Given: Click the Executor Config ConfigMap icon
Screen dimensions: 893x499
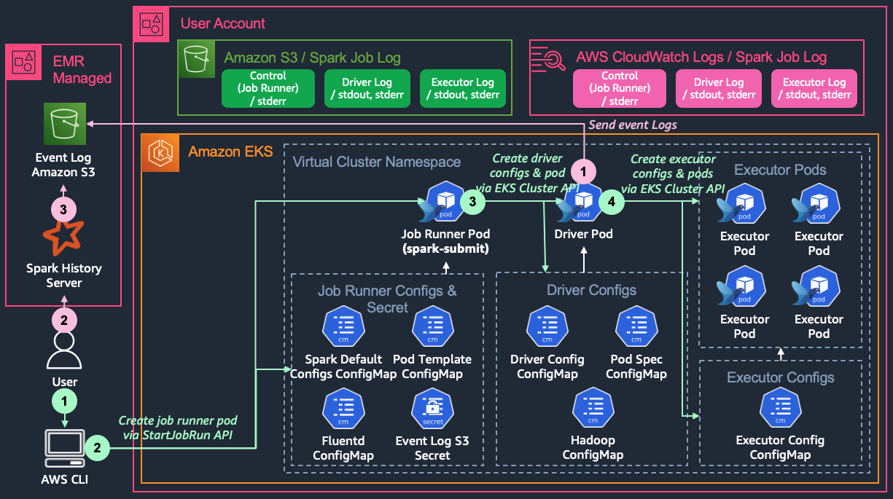Looking at the screenshot, I should pos(780,409).
